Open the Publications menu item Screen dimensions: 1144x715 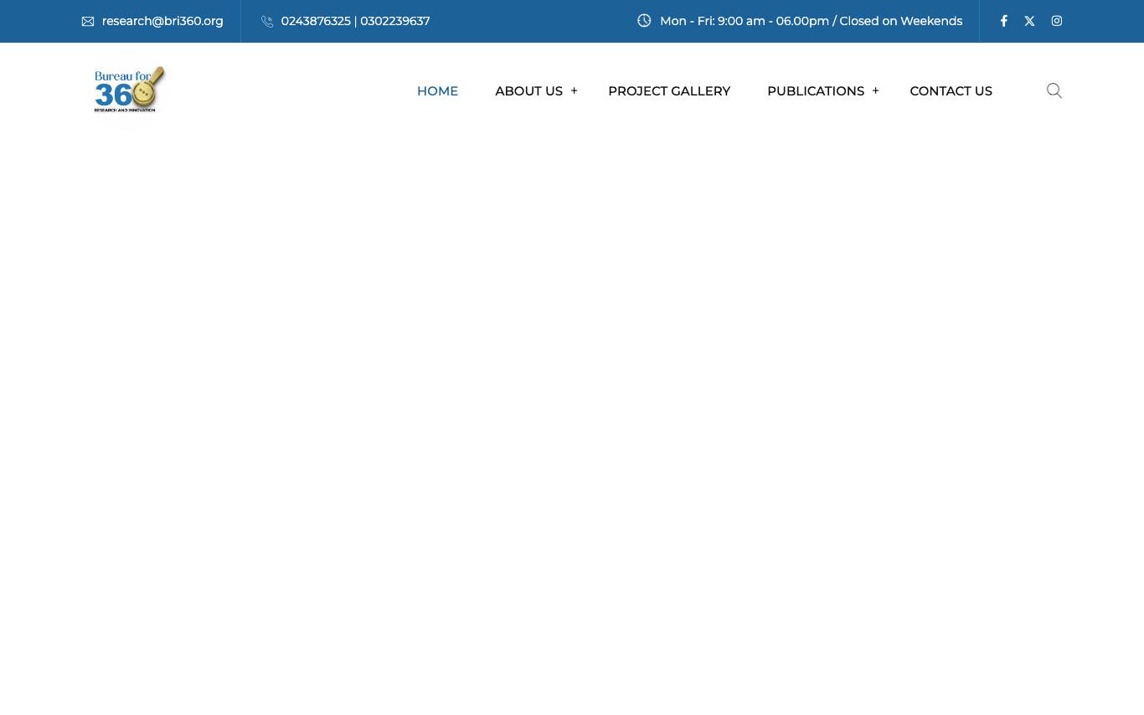click(x=816, y=90)
